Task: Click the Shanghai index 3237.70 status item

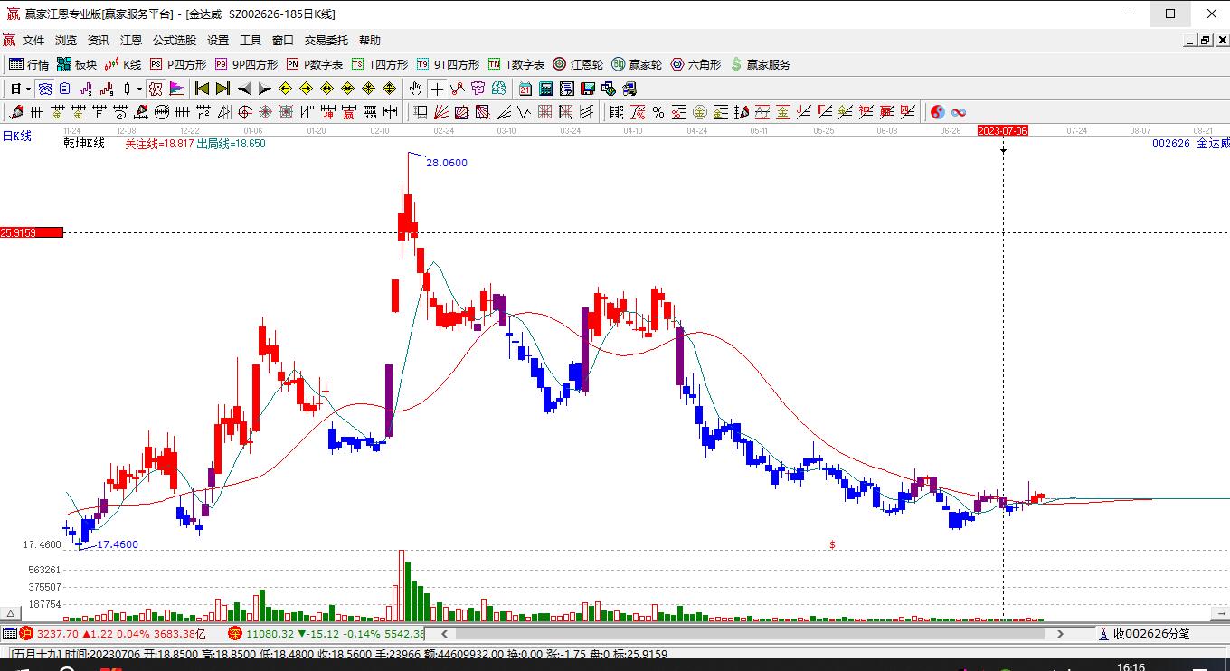Action: tap(113, 634)
